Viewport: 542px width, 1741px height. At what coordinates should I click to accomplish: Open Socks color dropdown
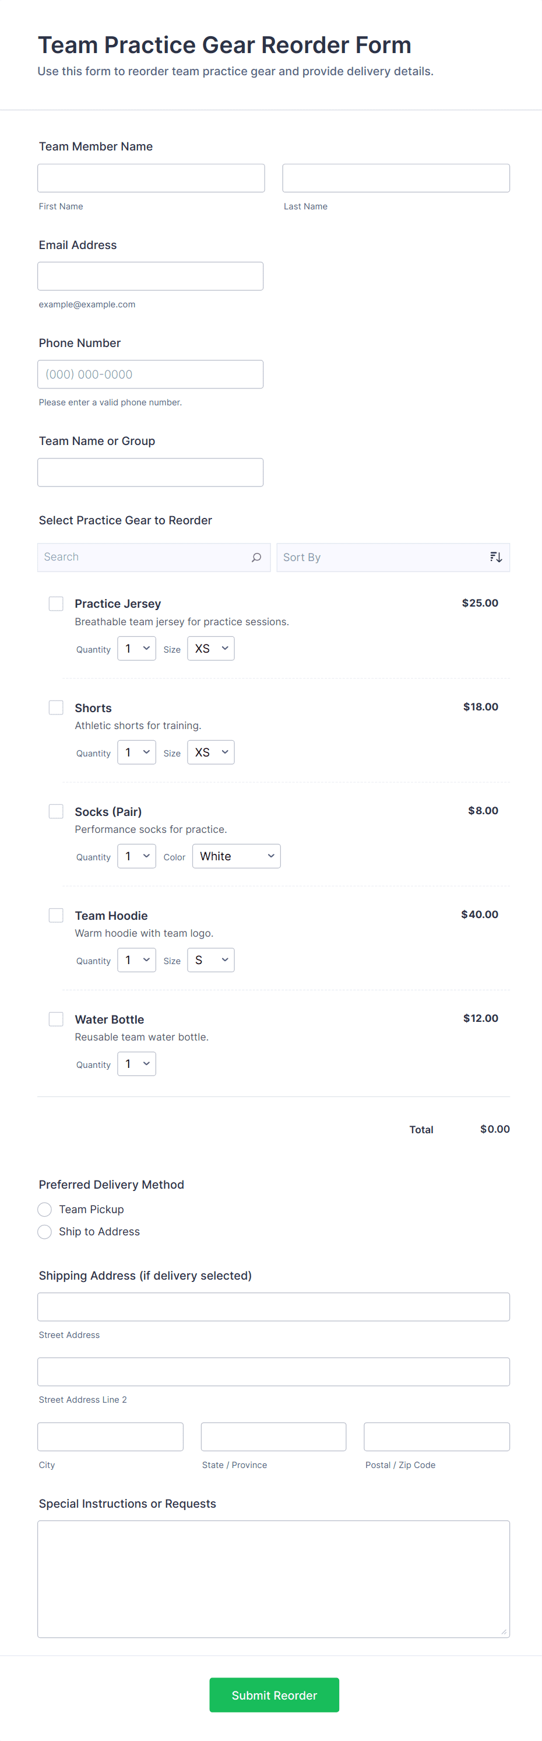pyautogui.click(x=236, y=856)
